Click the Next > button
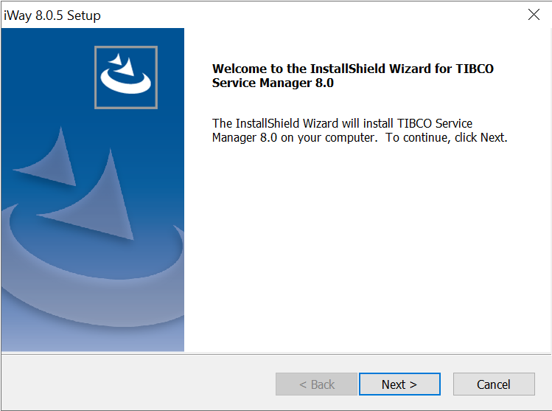 click(399, 384)
